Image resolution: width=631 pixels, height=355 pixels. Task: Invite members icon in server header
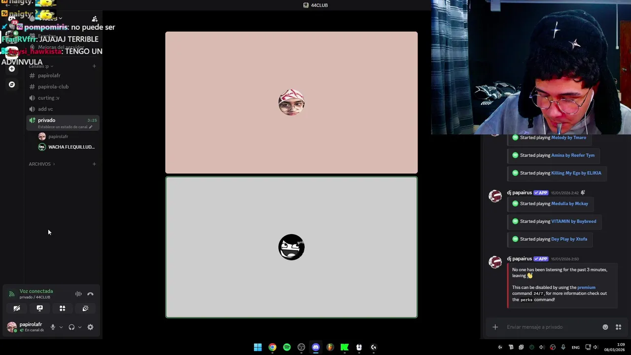click(x=95, y=19)
